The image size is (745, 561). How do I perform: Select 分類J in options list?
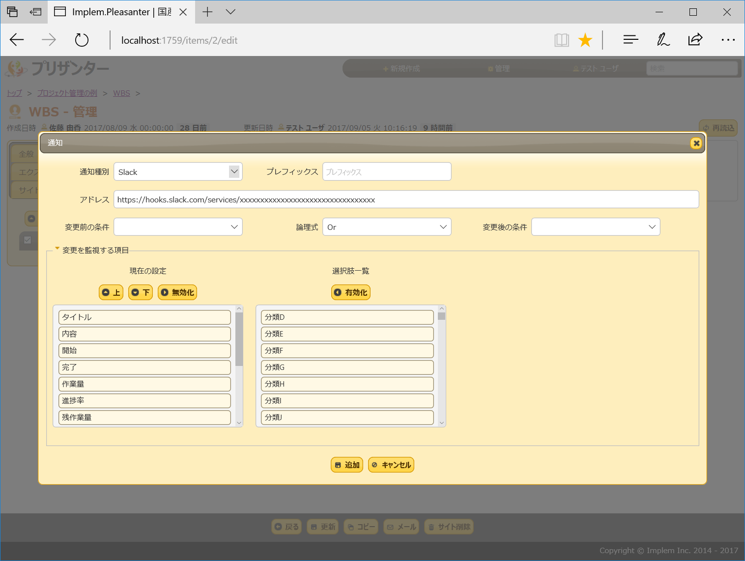tap(347, 418)
